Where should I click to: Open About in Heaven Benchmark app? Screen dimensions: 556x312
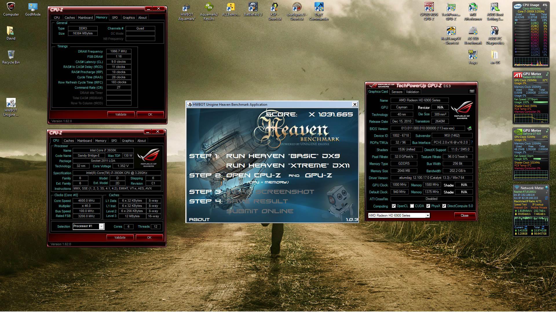pyautogui.click(x=199, y=220)
